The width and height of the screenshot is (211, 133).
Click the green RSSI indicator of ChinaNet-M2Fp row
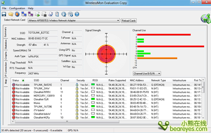pos(93,117)
